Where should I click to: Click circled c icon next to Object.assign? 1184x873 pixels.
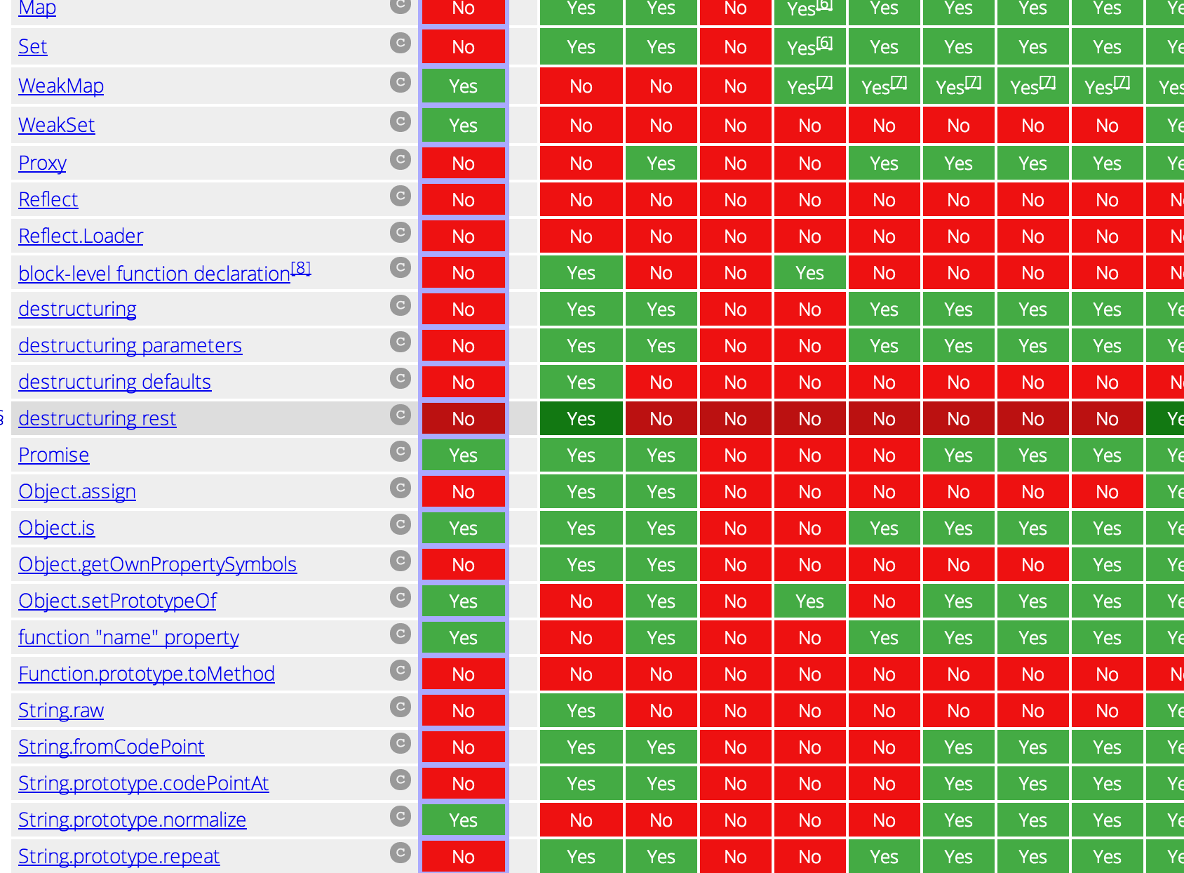tap(400, 488)
